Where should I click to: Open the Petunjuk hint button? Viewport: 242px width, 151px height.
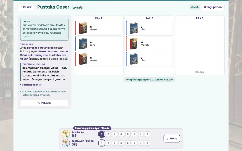click(44, 103)
